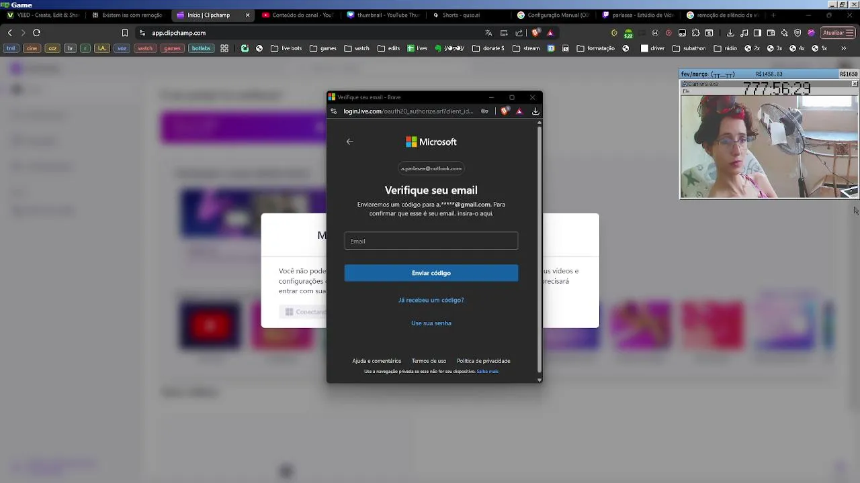The width and height of the screenshot is (860, 483).
Task: Click the Email input field
Action: pyautogui.click(x=431, y=241)
